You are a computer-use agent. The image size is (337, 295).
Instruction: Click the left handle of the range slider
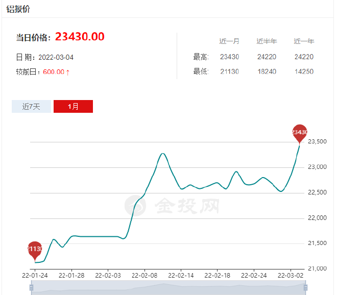[x=32, y=288]
